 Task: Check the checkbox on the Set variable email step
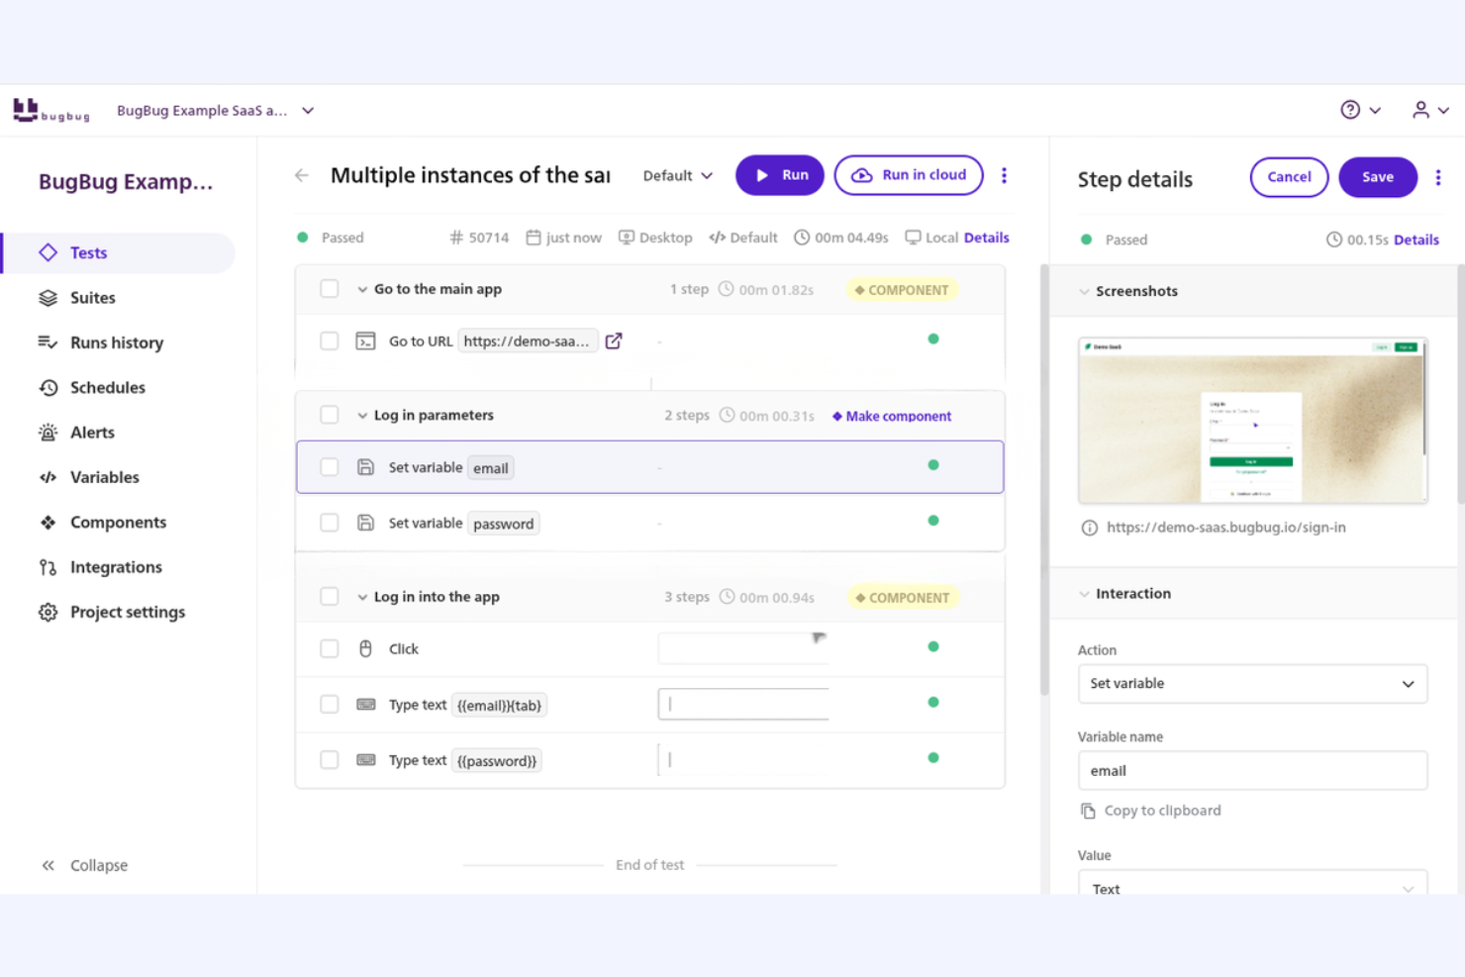pyautogui.click(x=329, y=466)
